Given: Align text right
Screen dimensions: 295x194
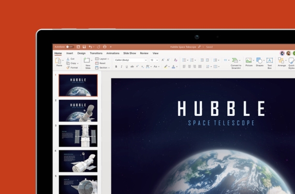Looking at the screenshot, I should (x=194, y=66).
